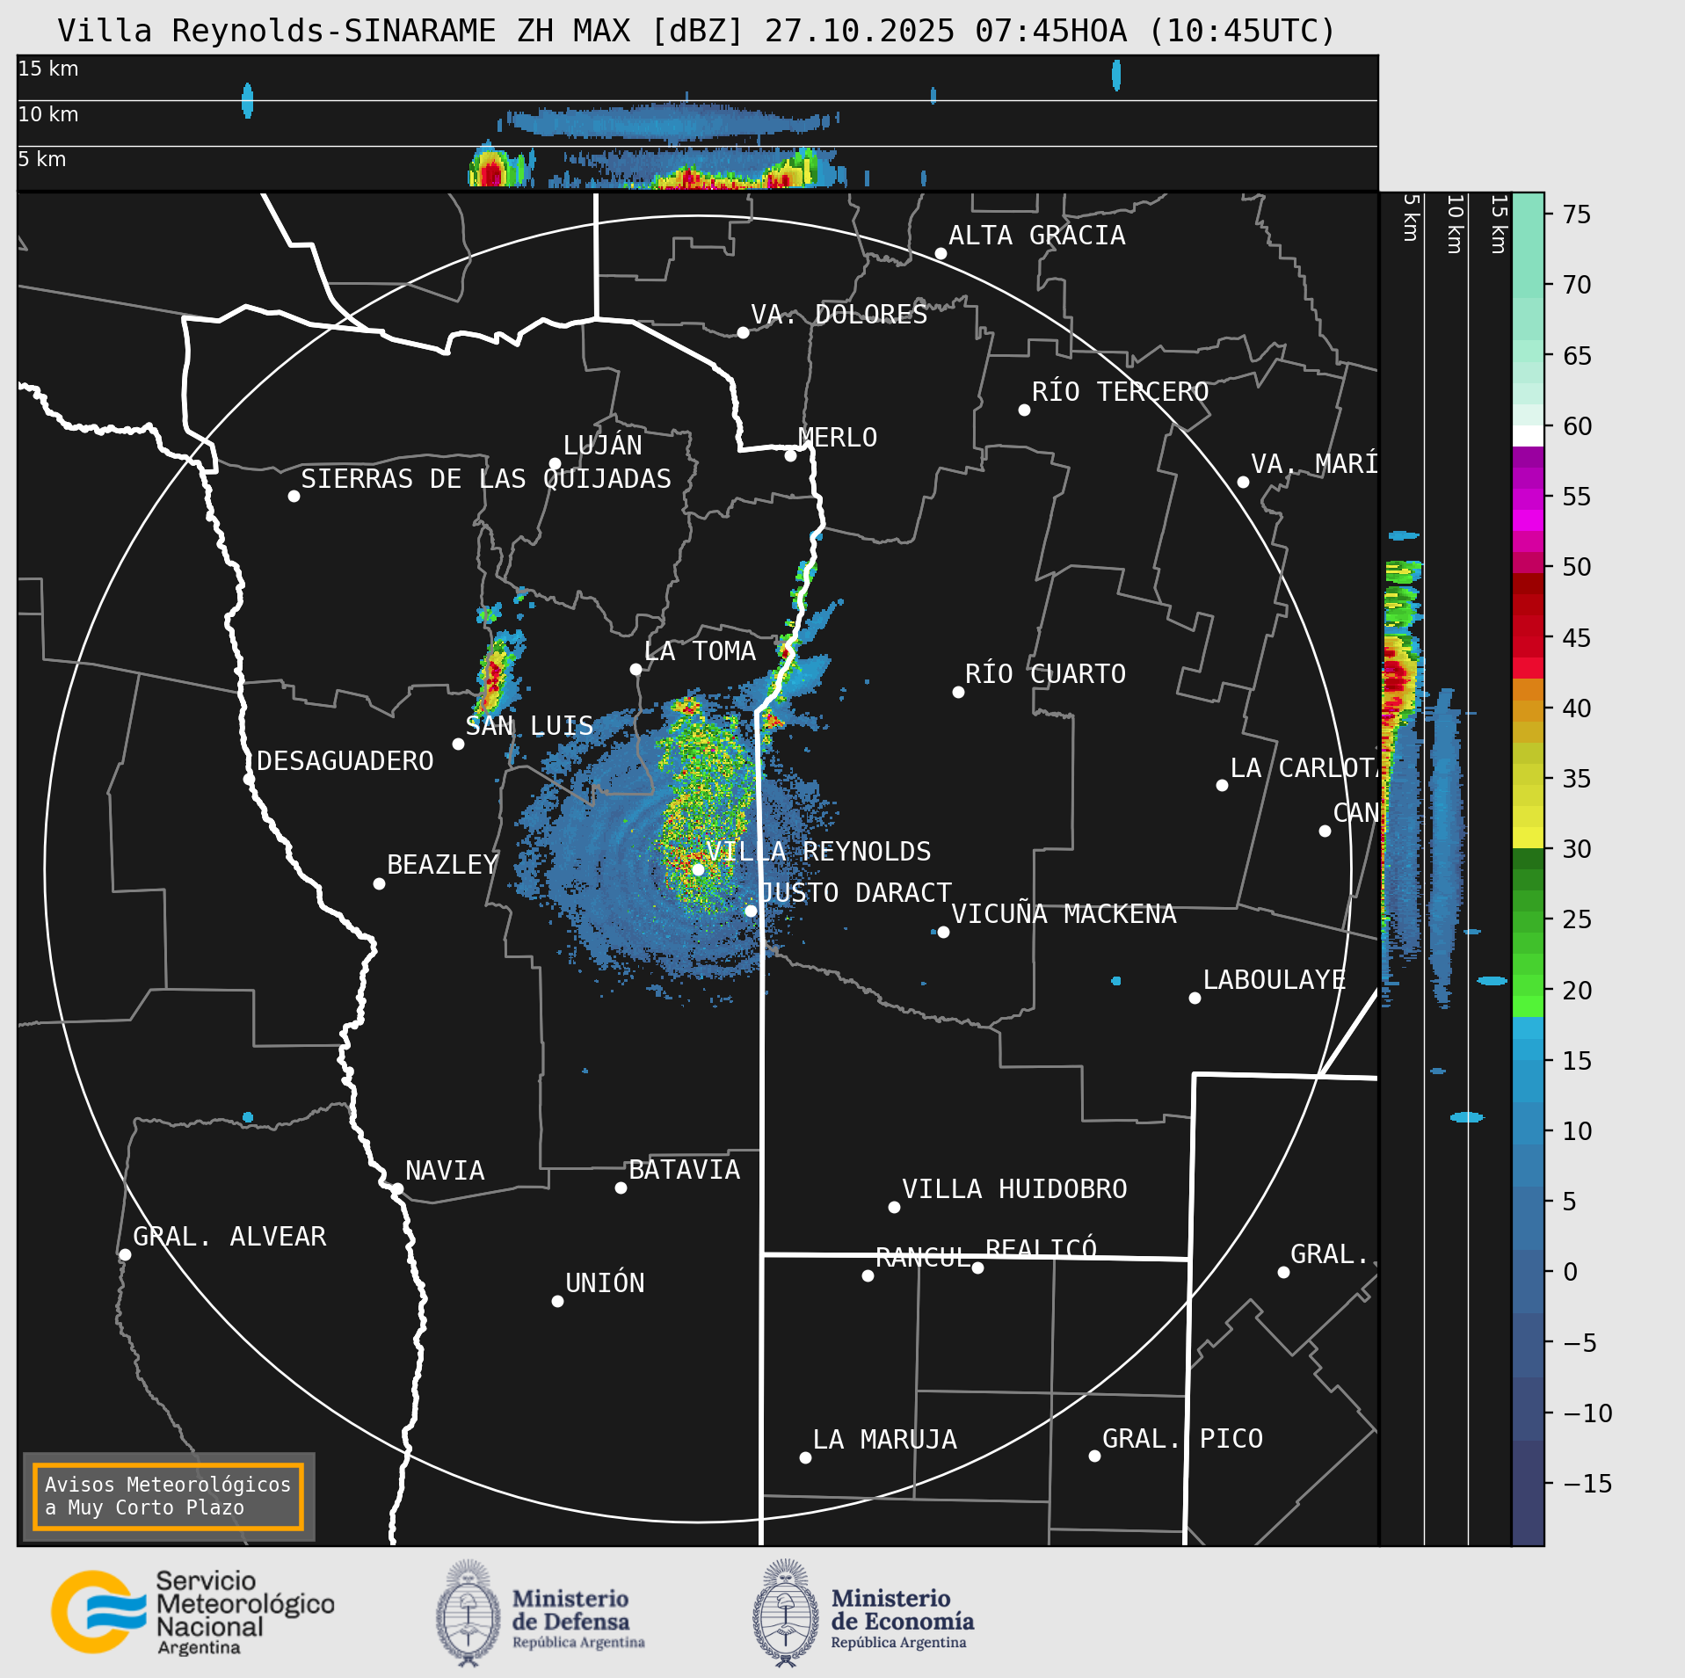Screen dimensions: 1685x1678
Task: Click the Villa Huidobro city marker dot
Action: tap(894, 1207)
